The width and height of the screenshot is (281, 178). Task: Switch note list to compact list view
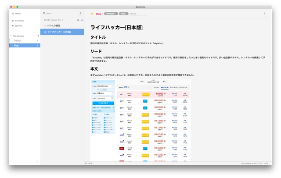pyautogui.click(x=82, y=20)
